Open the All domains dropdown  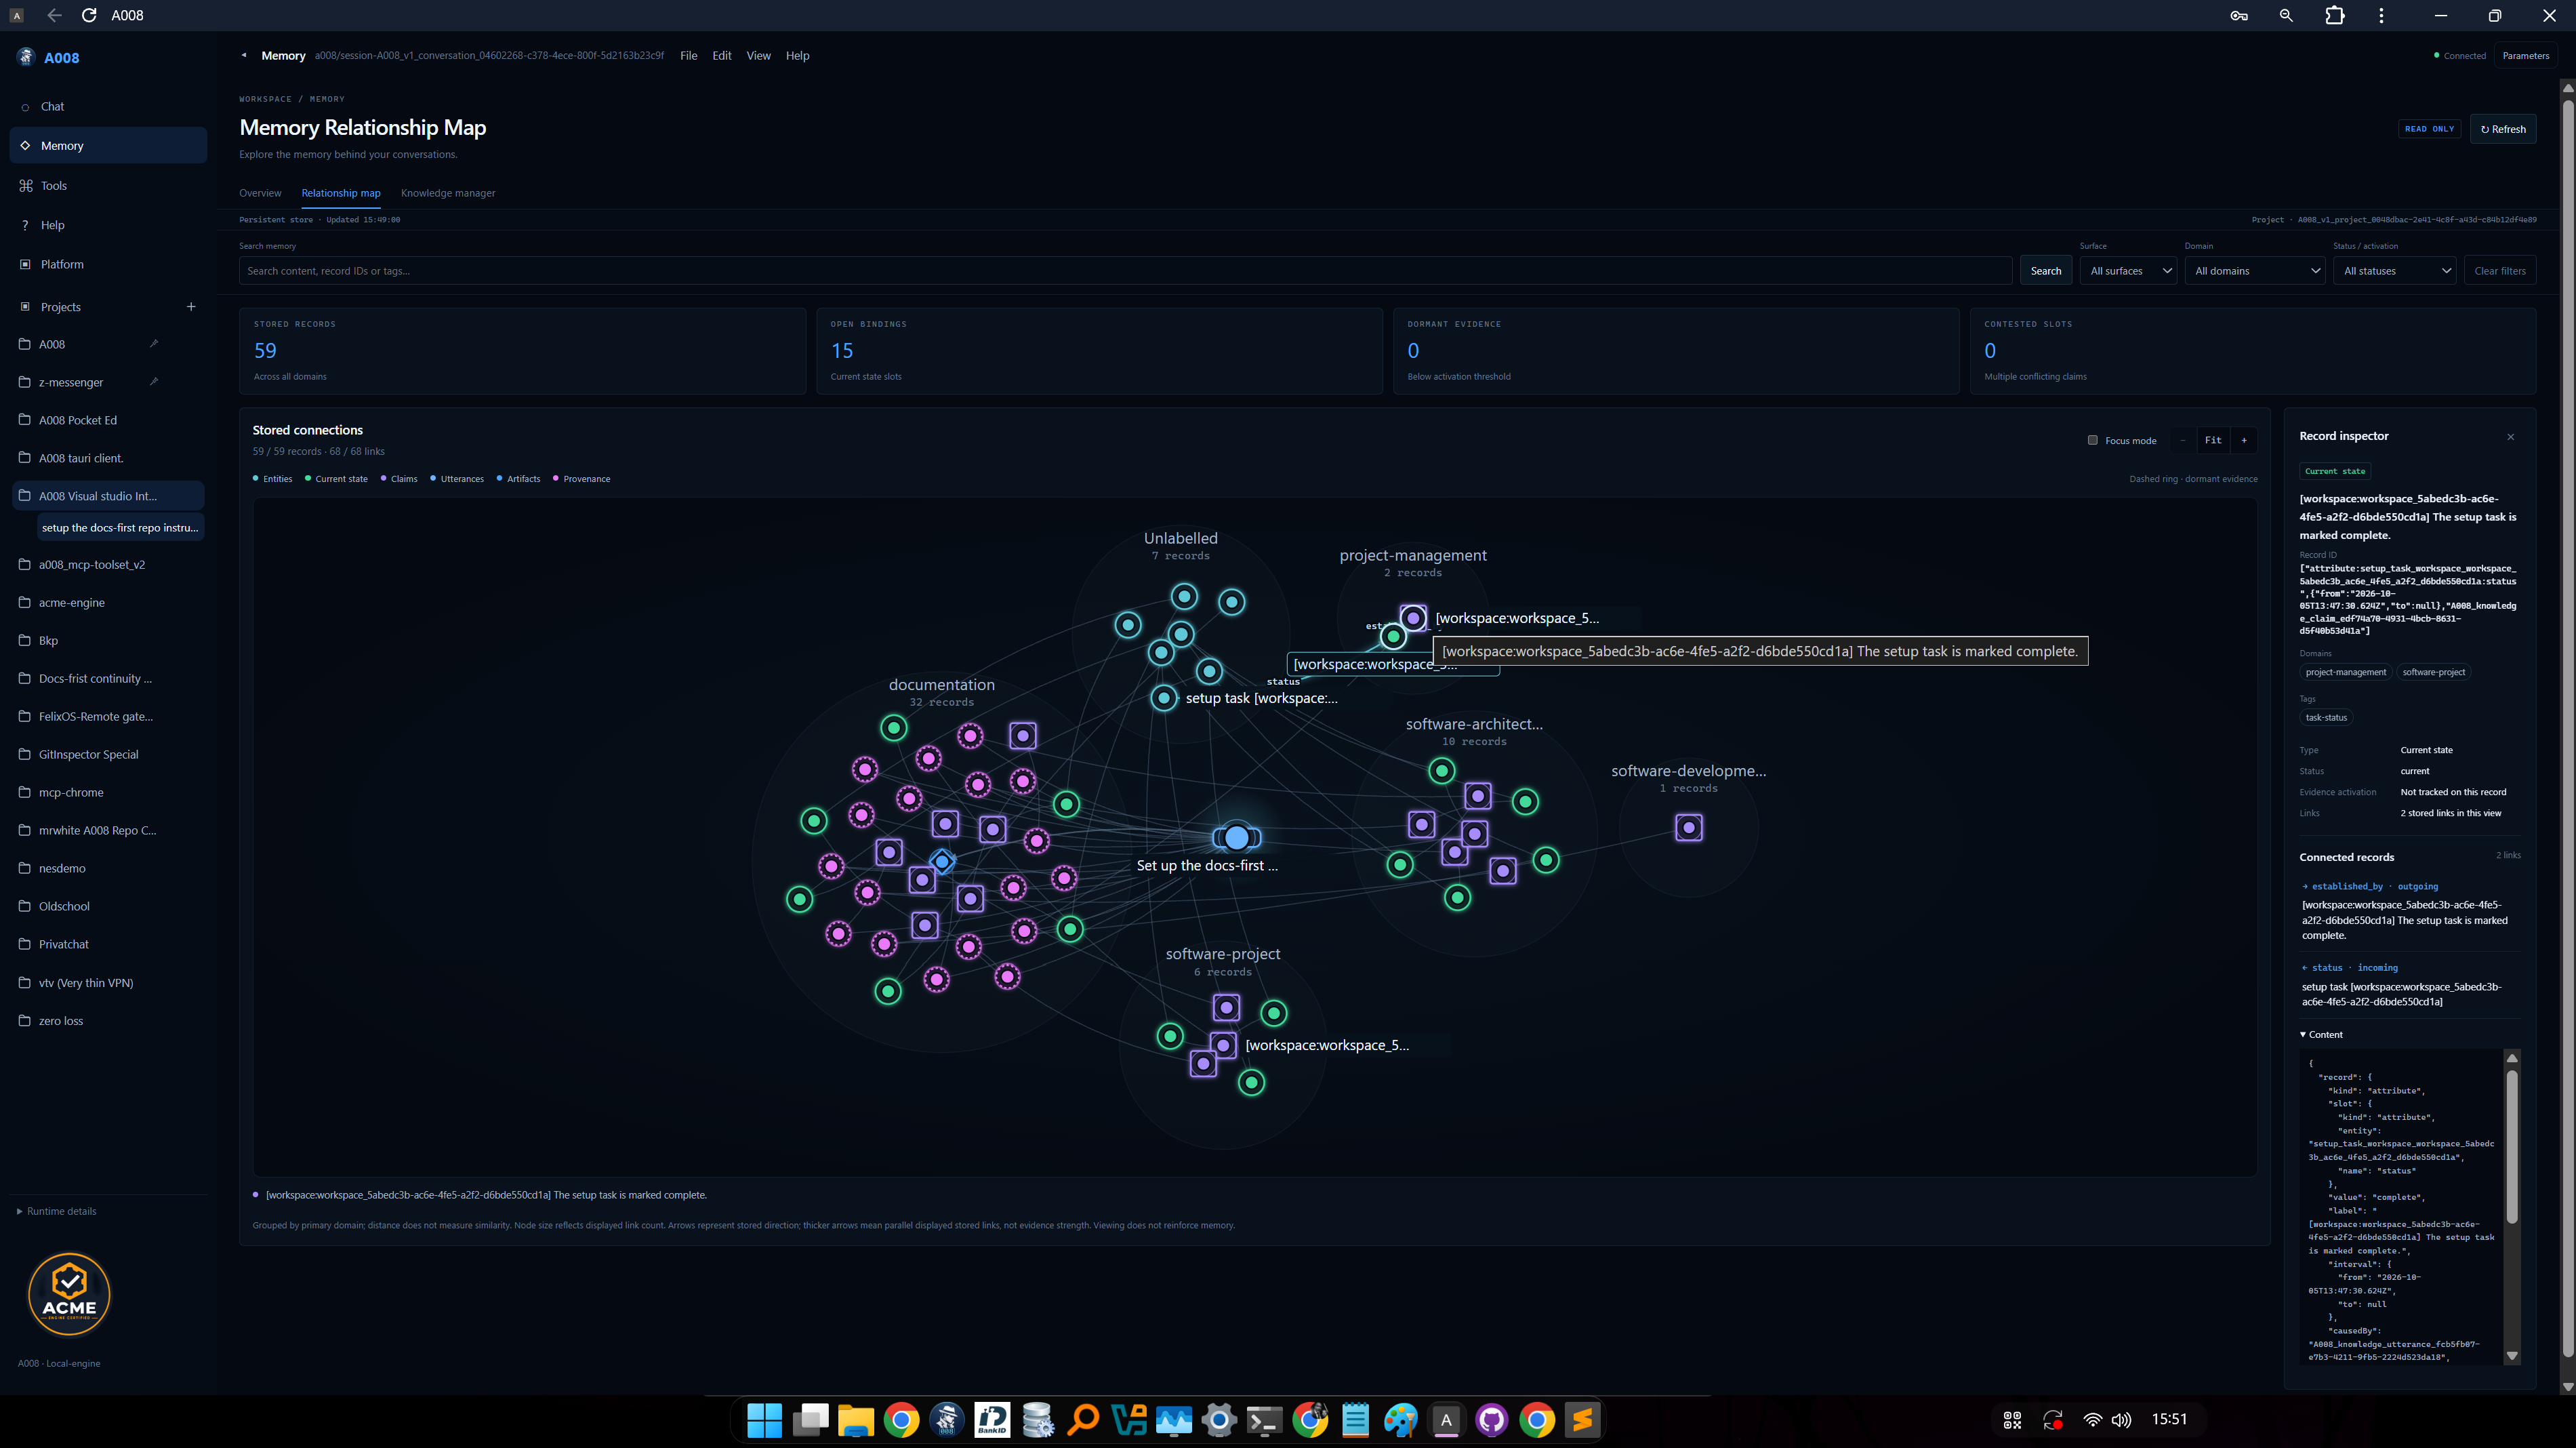[x=2255, y=271]
